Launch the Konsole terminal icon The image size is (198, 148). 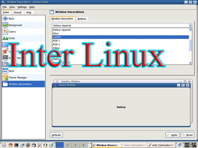click(x=16, y=145)
